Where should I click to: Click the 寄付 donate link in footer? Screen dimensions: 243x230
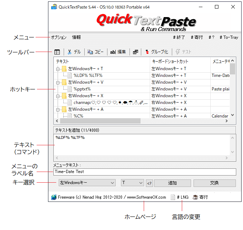click(204, 197)
